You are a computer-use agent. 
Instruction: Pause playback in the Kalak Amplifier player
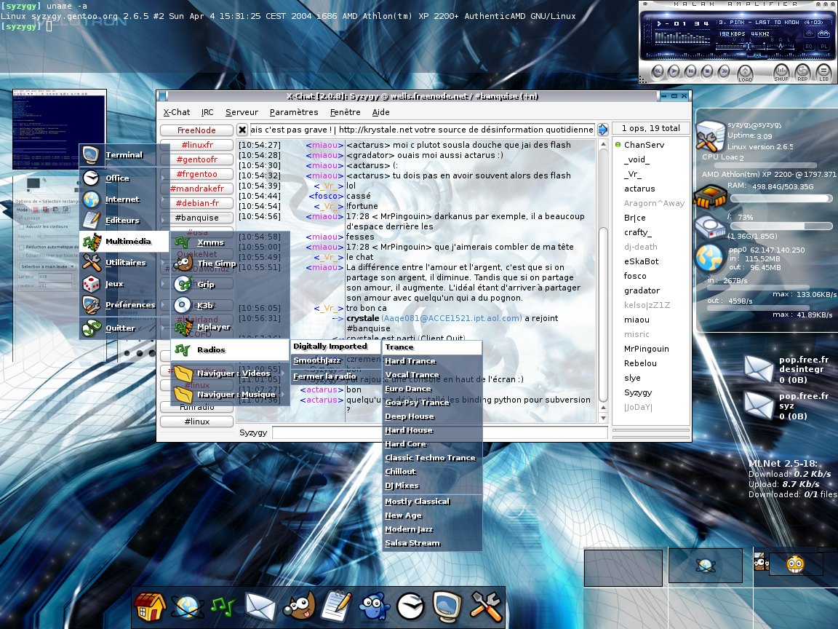[690, 71]
